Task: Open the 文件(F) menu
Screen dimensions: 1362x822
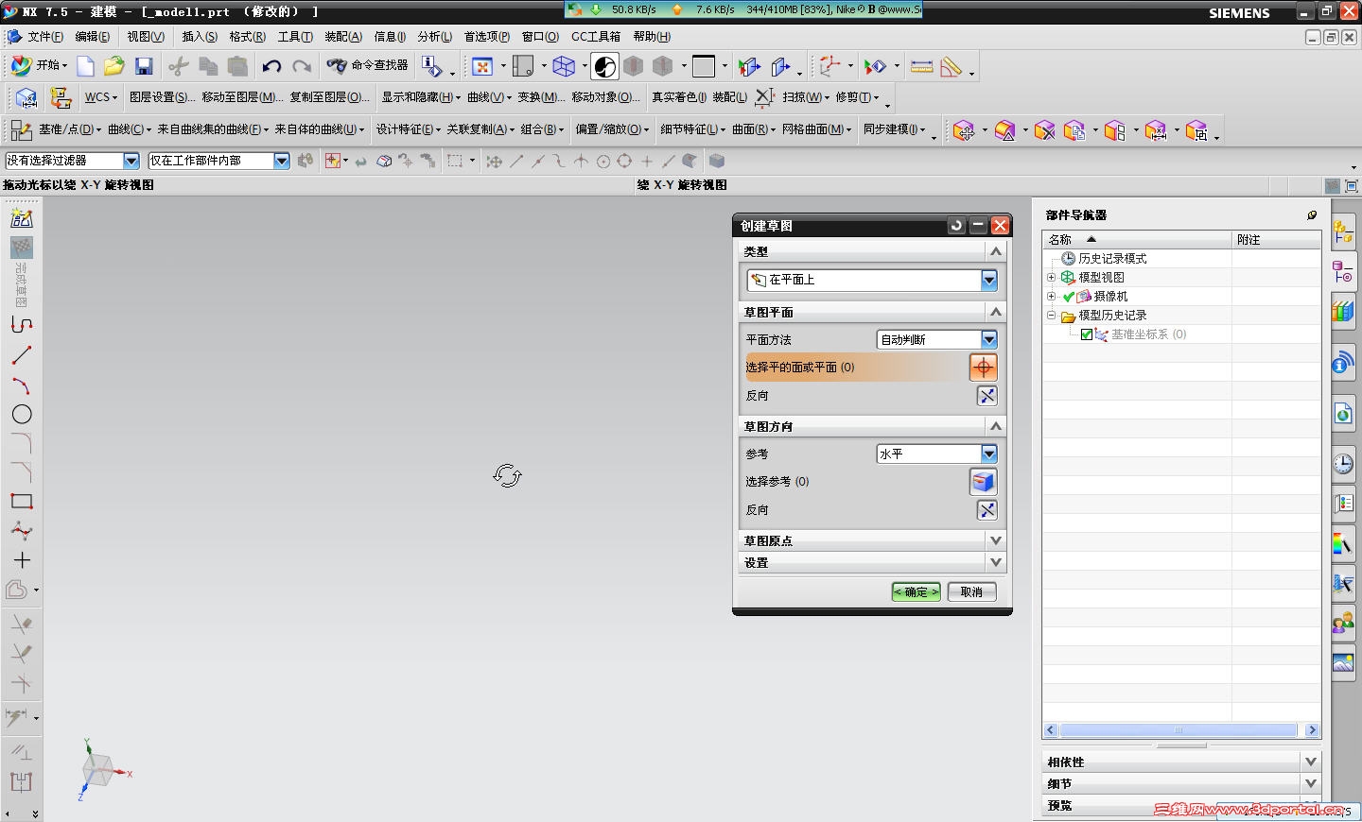Action: pyautogui.click(x=45, y=37)
